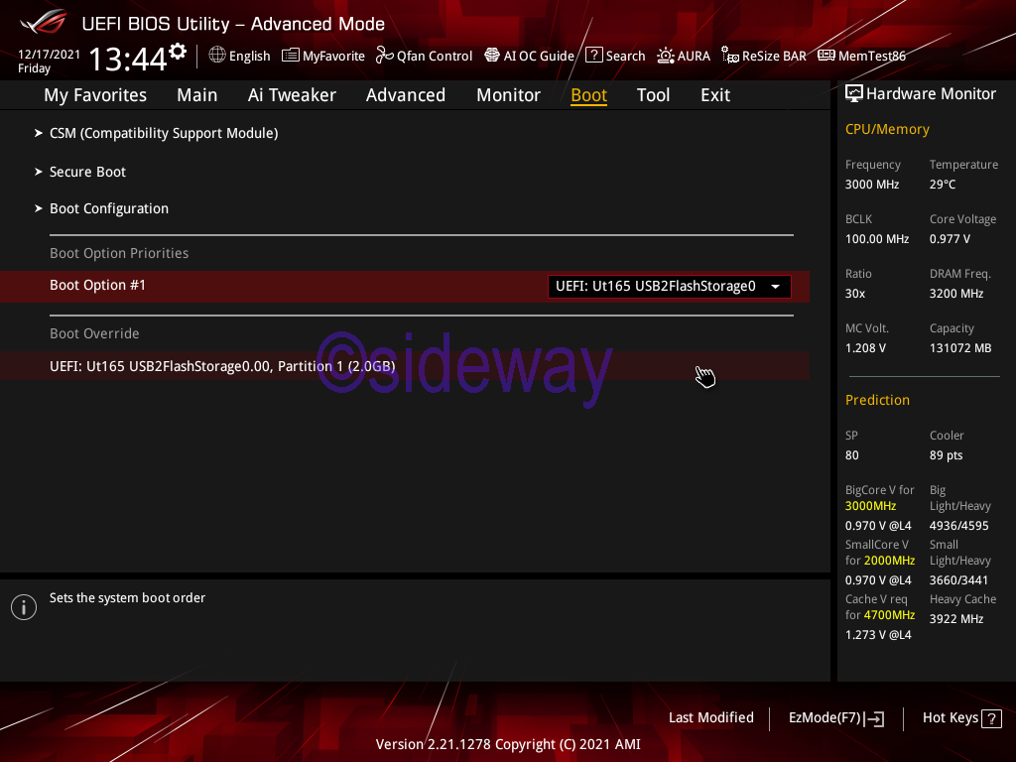Image resolution: width=1016 pixels, height=762 pixels.
Task: Open the AURA lighting icon
Action: (x=666, y=56)
